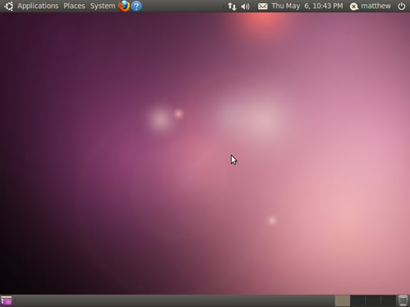The height and width of the screenshot is (307, 410).
Task: Switch to the fourth workspace
Action: pos(388,300)
